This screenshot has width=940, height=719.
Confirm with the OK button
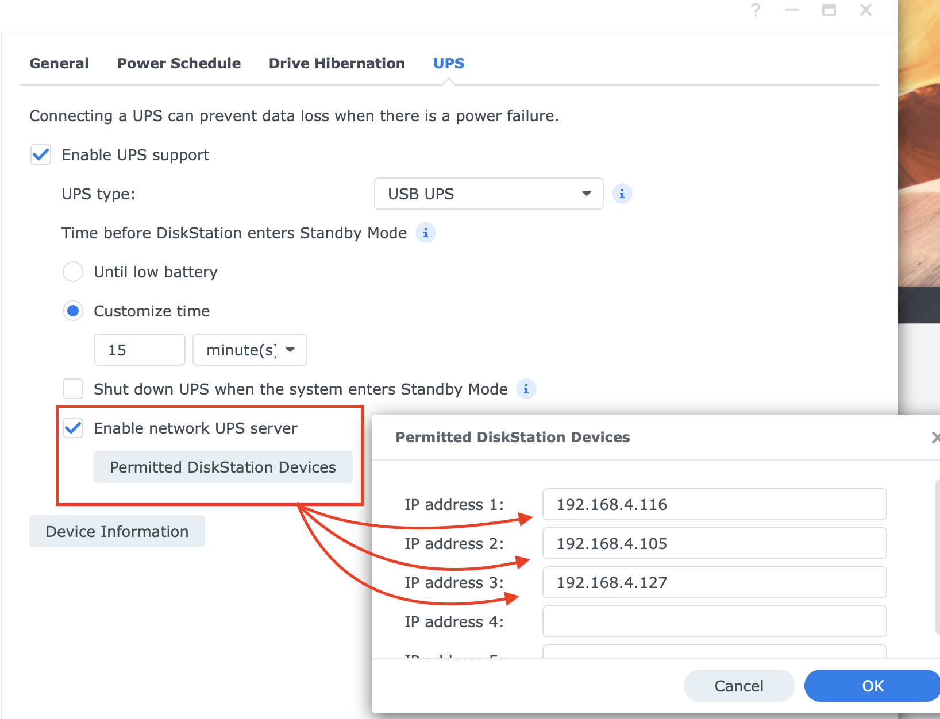pyautogui.click(x=872, y=686)
